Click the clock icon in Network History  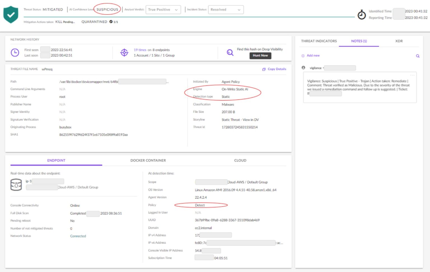pos(15,53)
